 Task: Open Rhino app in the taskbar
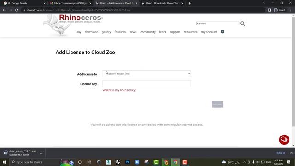(118, 162)
